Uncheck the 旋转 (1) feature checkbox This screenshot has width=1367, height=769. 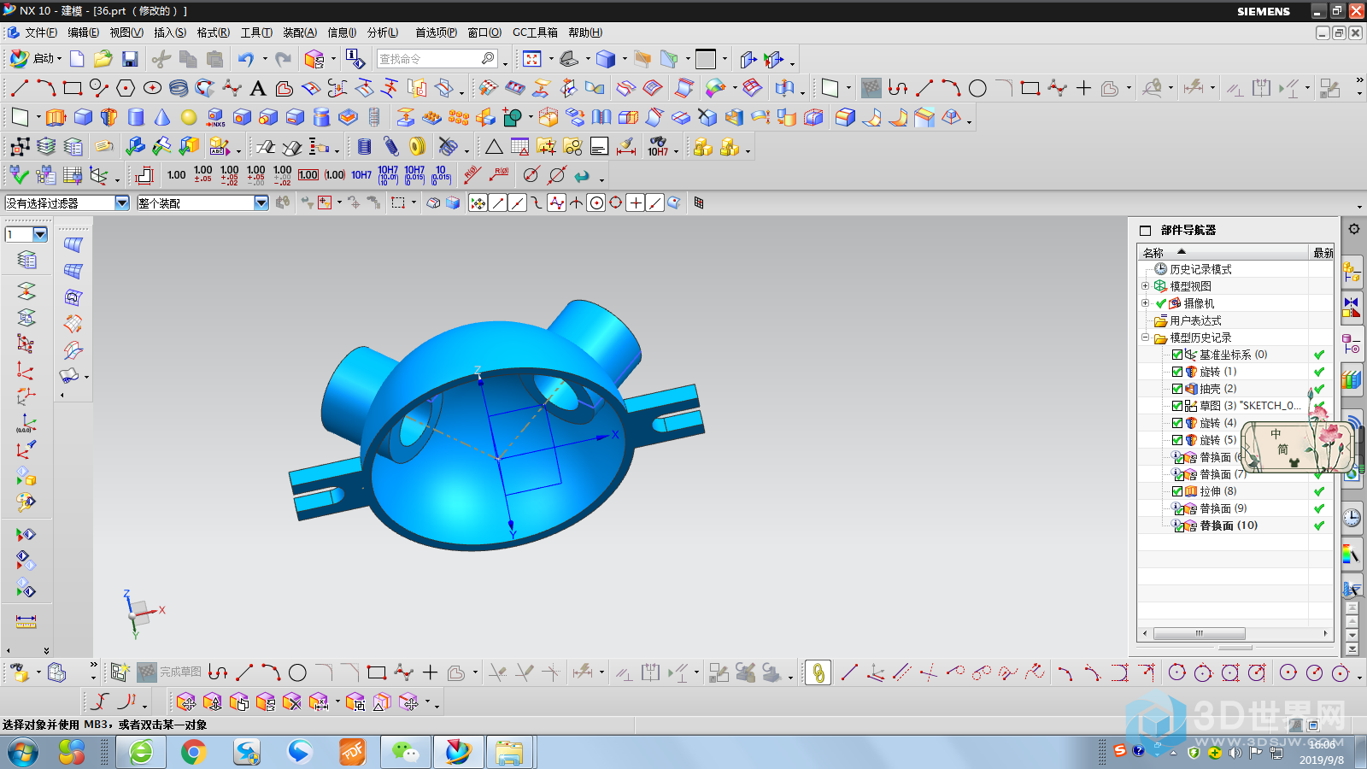pyautogui.click(x=1177, y=372)
